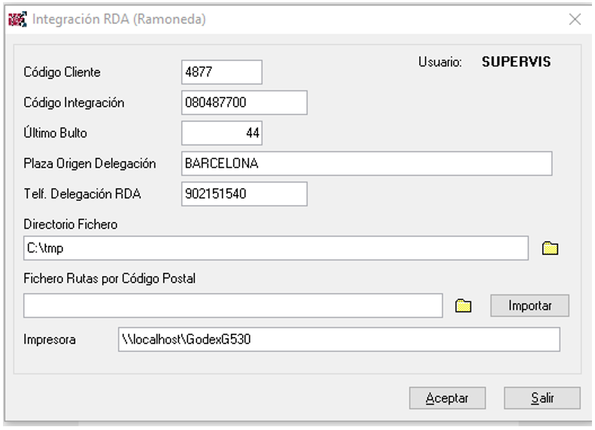
Task: Select the Código Integración input field
Action: (244, 103)
